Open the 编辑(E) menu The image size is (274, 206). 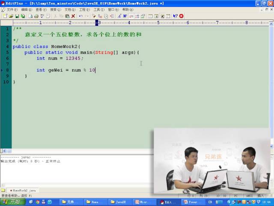click(x=27, y=9)
